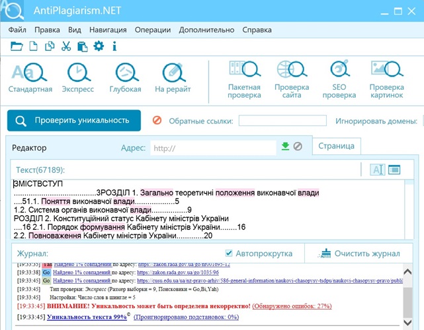Image resolution: width=424 pixels, height=330 pixels.
Task: Click the Игнорировать домены label
Action: [x=376, y=121]
